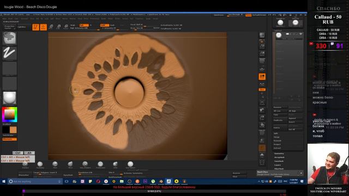This screenshot has height=196, width=349.
Task: Select the Standard brush in bottom shelf
Action: (25, 164)
